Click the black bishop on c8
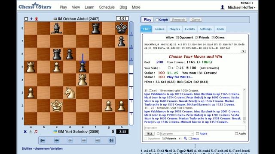The height and width of the screenshot is (154, 275). pos(57,28)
